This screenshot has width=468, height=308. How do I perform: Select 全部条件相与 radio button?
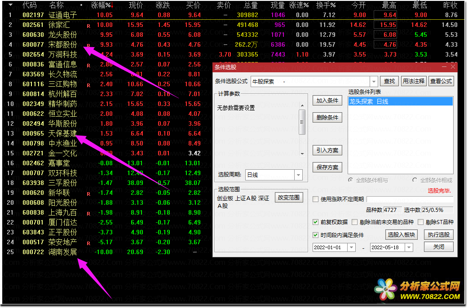click(x=350, y=180)
